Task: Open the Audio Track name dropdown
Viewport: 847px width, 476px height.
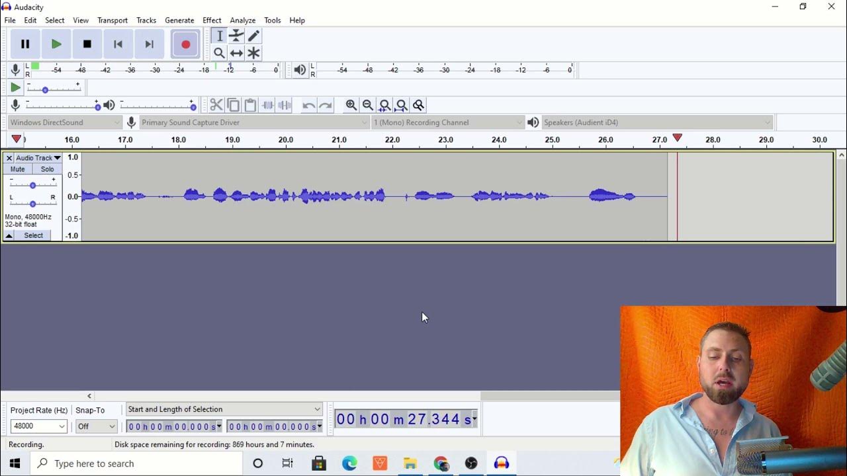Action: pos(38,158)
